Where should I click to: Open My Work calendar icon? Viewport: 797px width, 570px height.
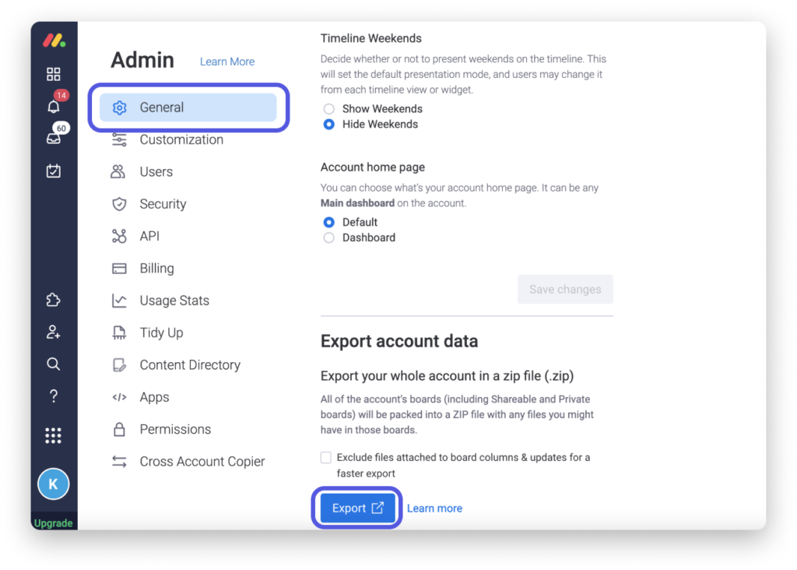coord(53,171)
